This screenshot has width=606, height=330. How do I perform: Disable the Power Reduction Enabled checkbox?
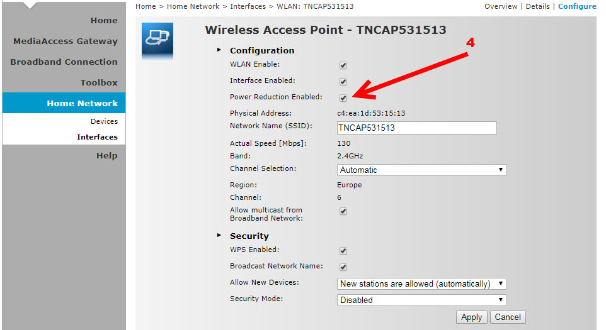coord(343,98)
